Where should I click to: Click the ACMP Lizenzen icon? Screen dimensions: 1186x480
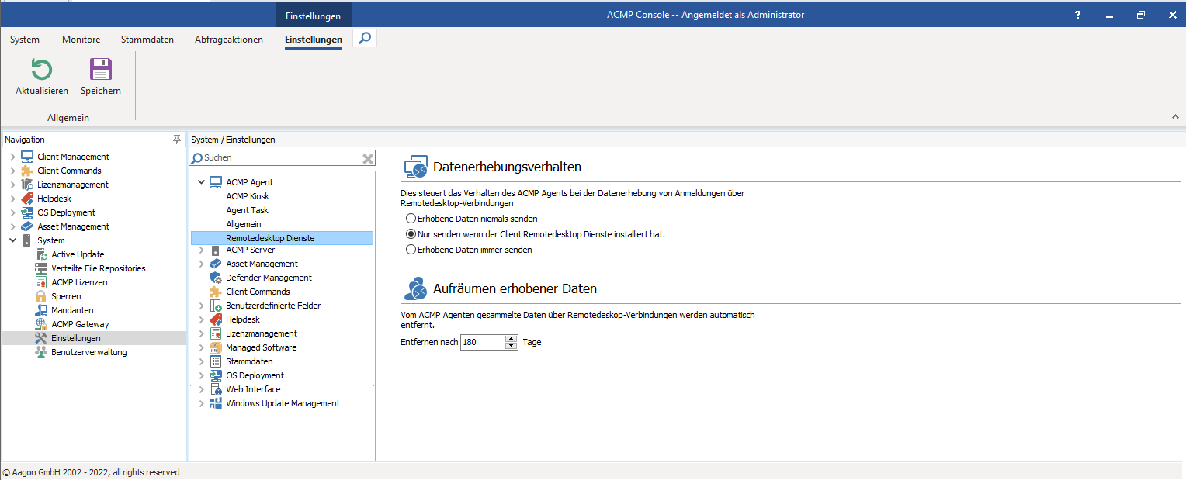41,282
